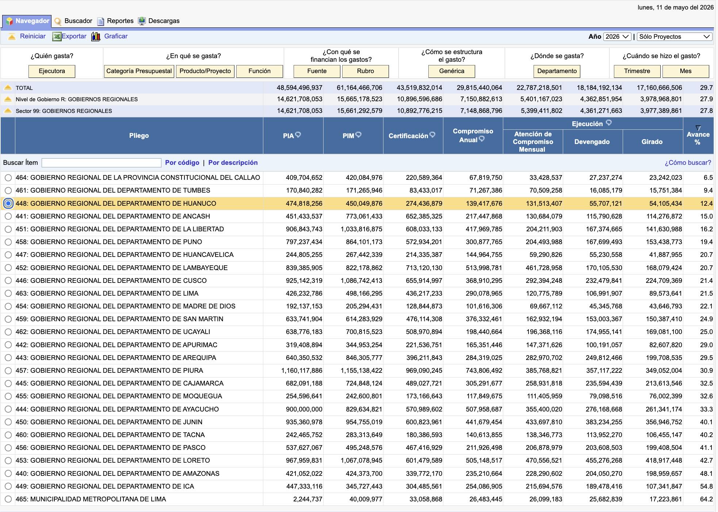This screenshot has height=512, width=718.
Task: Click the Departamento button
Action: (x=557, y=71)
